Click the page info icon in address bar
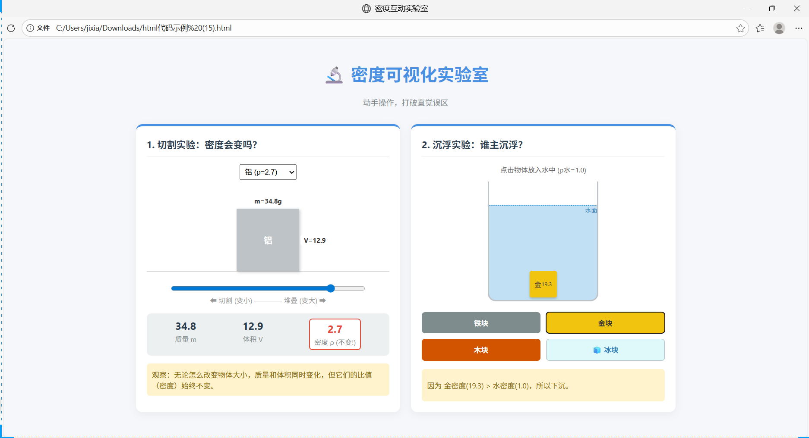 tap(29, 28)
